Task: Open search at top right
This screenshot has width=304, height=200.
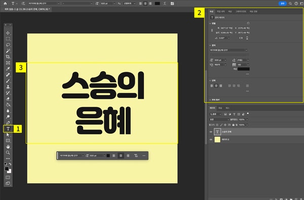Action: tap(290, 4)
